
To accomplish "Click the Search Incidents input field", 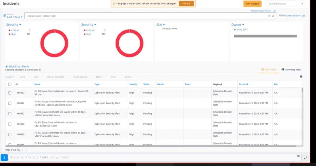I will [x=281, y=4].
